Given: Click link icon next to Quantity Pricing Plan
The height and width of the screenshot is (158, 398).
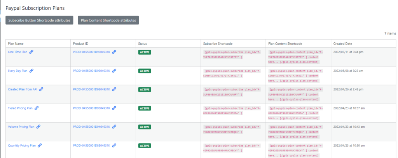Looking at the screenshot, I should pyautogui.click(x=40, y=145).
